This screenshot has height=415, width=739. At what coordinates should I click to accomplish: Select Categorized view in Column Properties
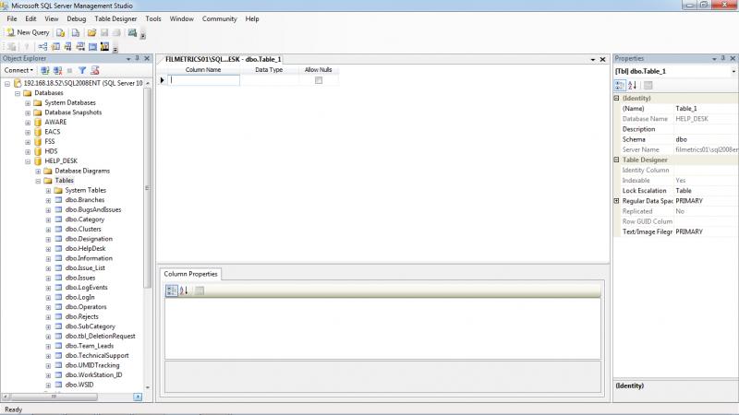pyautogui.click(x=172, y=290)
